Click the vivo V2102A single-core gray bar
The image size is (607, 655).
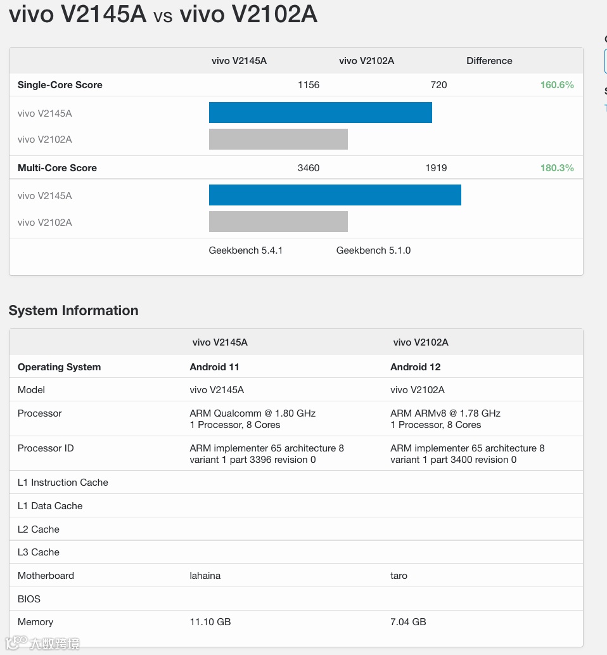point(278,139)
